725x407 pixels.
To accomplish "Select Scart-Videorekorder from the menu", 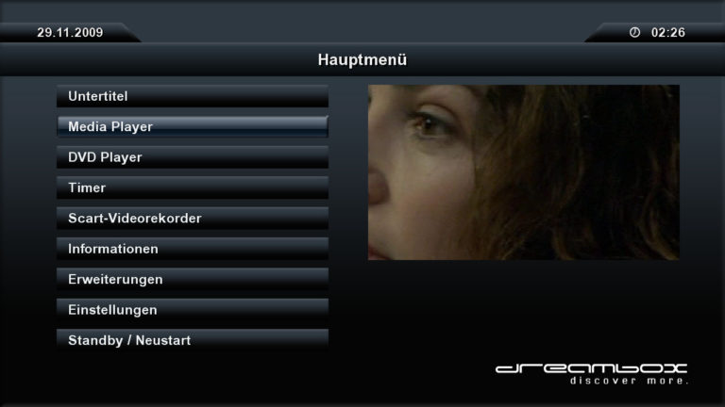I will click(x=193, y=218).
